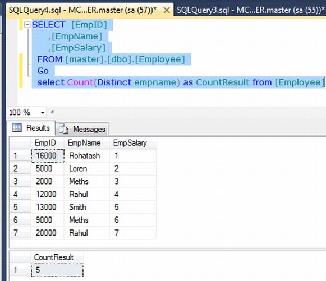Select row header 7 in employee grid
Image resolution: width=326 pixels, height=281 pixels.
coord(20,233)
